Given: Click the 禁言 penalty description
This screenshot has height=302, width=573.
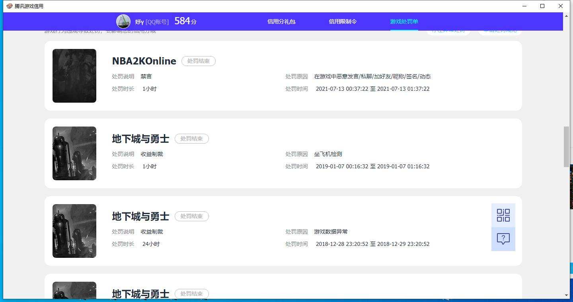Looking at the screenshot, I should (146, 76).
